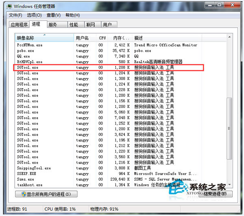
Task: Select the Ssms.exe process
Action: pyautogui.click(x=109, y=179)
